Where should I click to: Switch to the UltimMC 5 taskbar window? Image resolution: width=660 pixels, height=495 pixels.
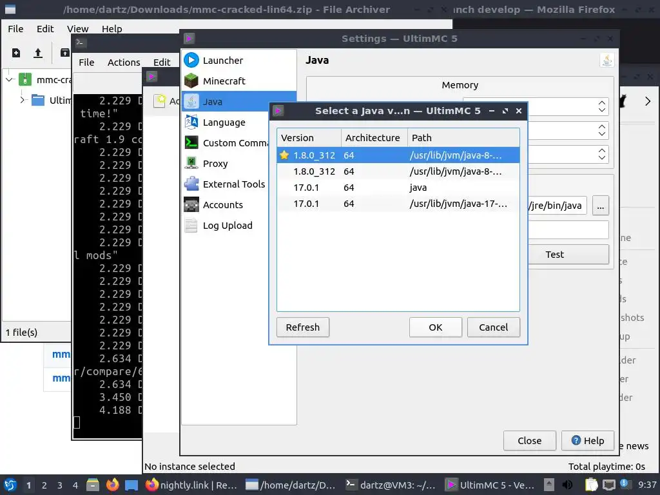pyautogui.click(x=490, y=485)
